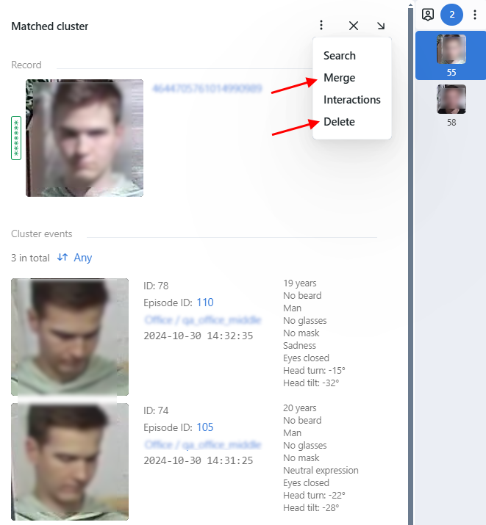The height and width of the screenshot is (525, 486).
Task: Click the camera link under Episode ID 110
Action: (202, 319)
